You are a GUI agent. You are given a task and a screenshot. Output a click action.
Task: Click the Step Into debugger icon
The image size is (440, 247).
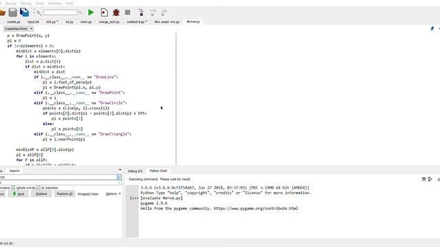141,12
